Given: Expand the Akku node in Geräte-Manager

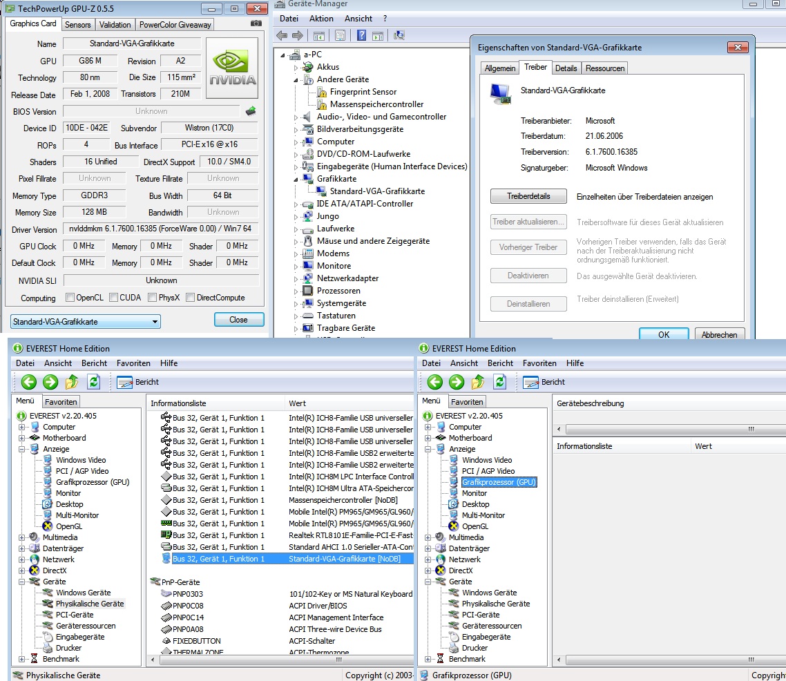Looking at the screenshot, I should [x=296, y=67].
